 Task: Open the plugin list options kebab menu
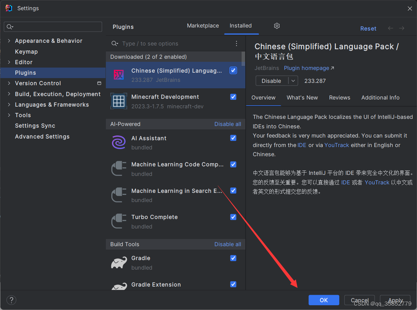(x=236, y=43)
